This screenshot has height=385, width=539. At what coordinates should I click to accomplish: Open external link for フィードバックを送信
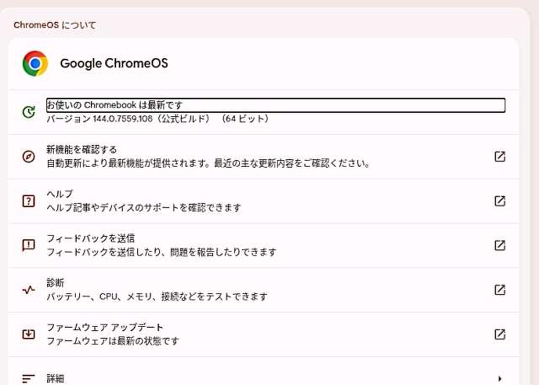point(499,246)
